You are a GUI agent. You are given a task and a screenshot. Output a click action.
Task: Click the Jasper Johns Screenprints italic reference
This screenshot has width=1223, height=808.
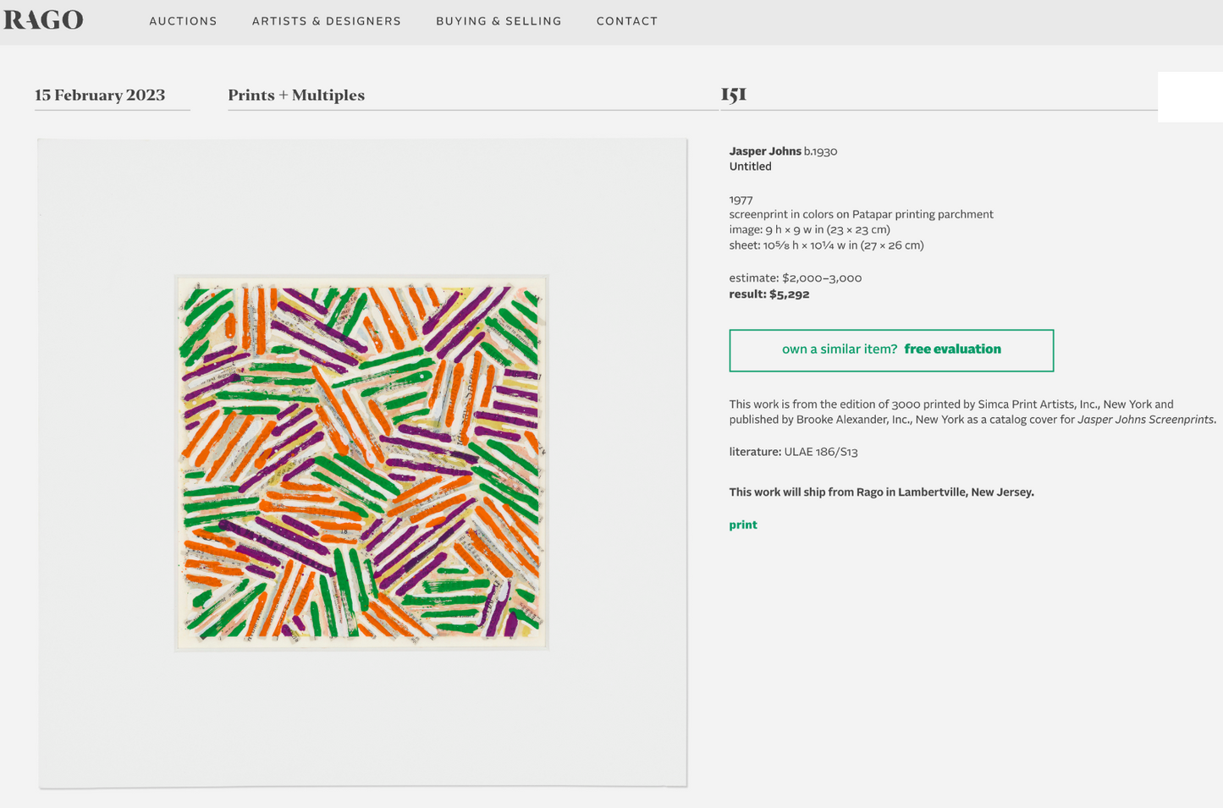coord(1145,419)
